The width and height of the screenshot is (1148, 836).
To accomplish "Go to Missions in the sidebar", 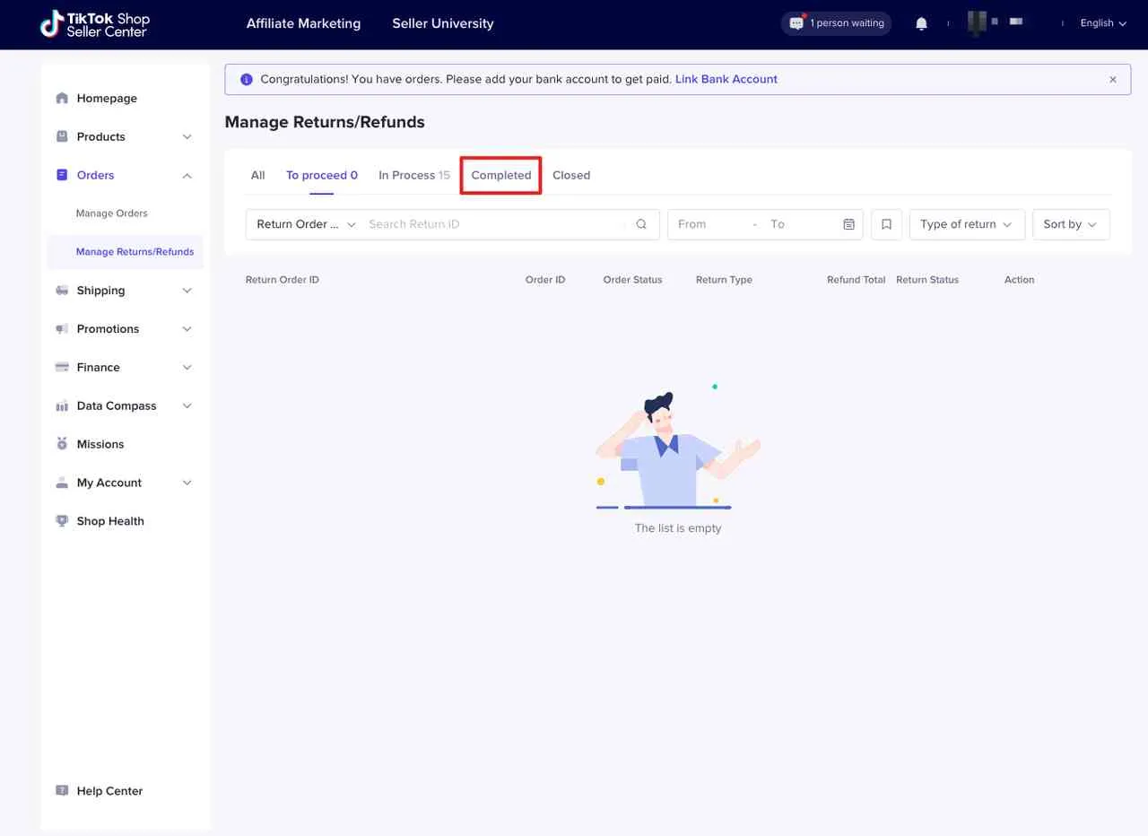I will click(100, 444).
